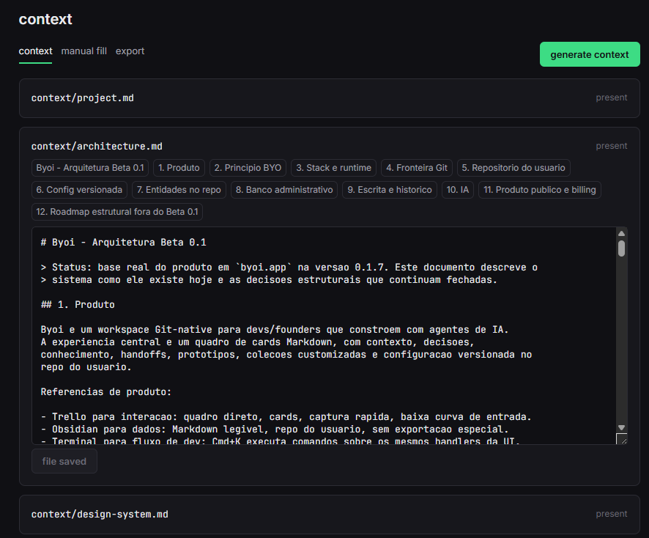Click the '## 1. Produto' heading line
649x538 pixels.
tap(78, 305)
